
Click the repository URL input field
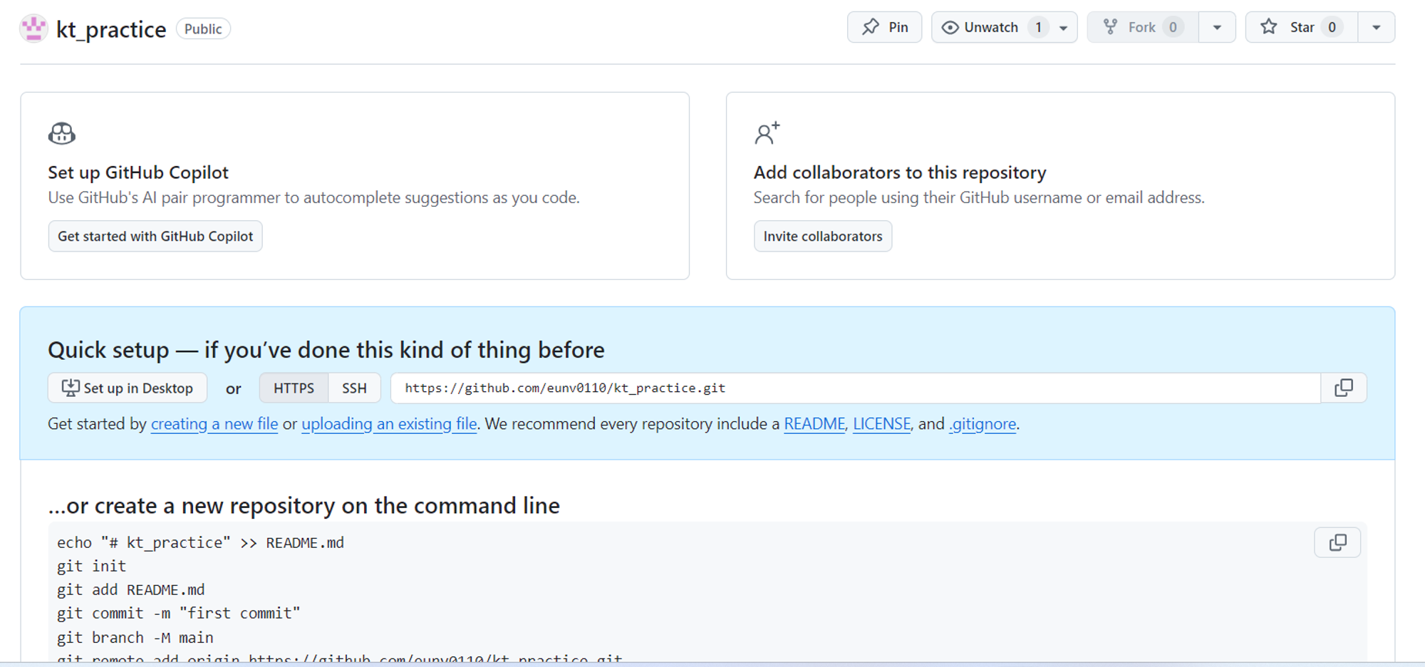856,388
